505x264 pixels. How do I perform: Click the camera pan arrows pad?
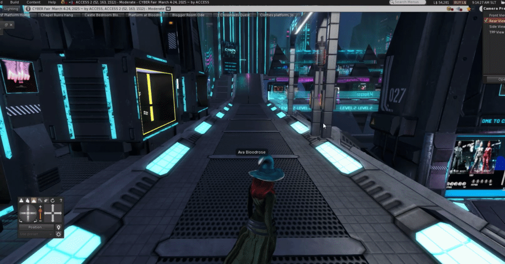coord(53,213)
